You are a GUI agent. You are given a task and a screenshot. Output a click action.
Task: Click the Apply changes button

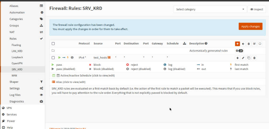point(250,26)
